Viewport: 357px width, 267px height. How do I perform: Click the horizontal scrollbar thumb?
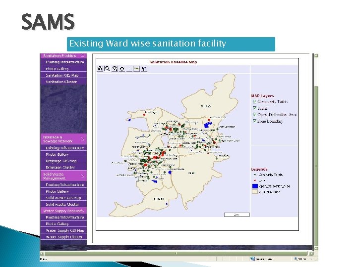(x=176, y=253)
